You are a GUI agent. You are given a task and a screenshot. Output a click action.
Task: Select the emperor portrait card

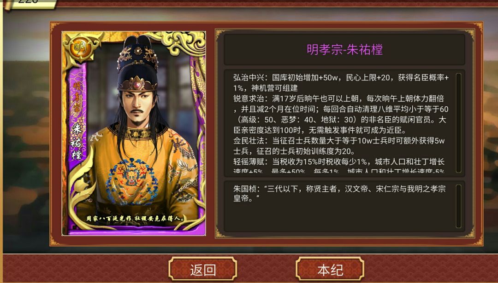134,133
